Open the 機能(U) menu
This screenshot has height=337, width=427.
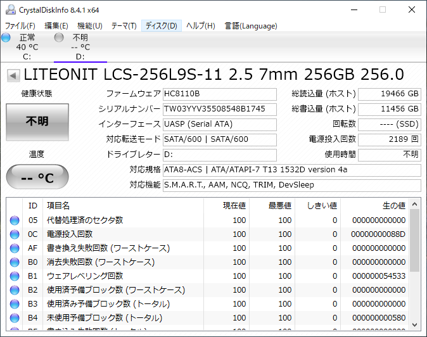(x=90, y=26)
